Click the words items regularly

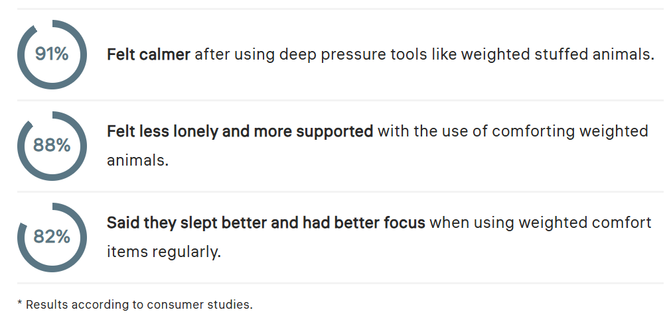tap(163, 252)
